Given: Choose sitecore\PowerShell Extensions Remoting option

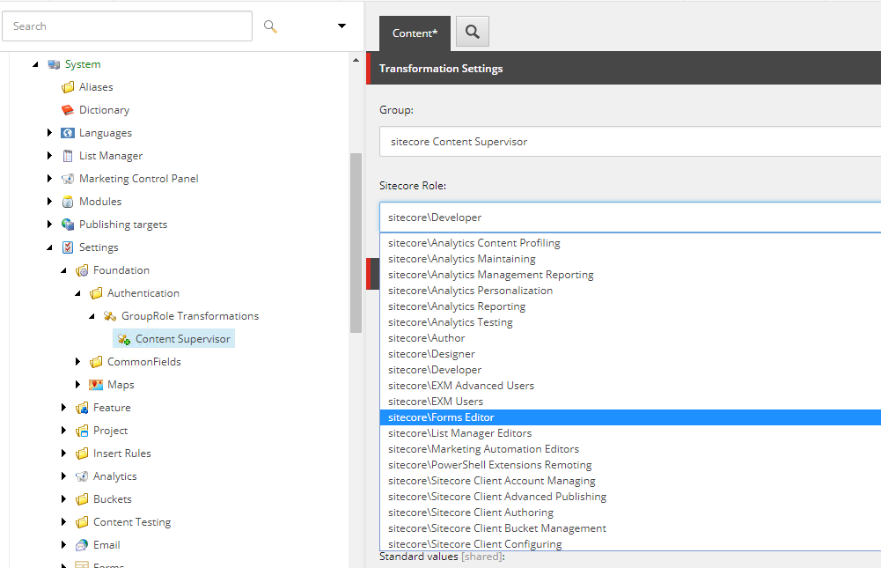Looking at the screenshot, I should (x=630, y=465).
